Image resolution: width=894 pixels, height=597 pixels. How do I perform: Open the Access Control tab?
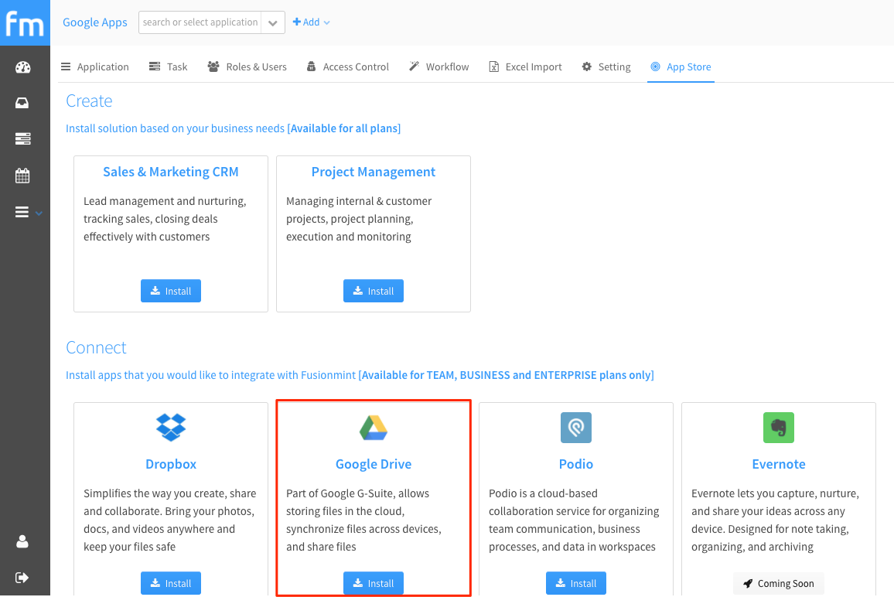348,67
